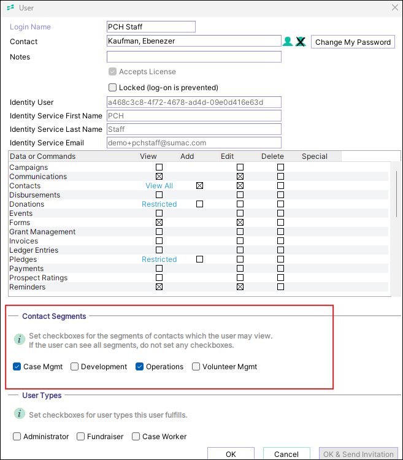Click the Login Name label link
The width and height of the screenshot is (403, 460).
pos(30,27)
